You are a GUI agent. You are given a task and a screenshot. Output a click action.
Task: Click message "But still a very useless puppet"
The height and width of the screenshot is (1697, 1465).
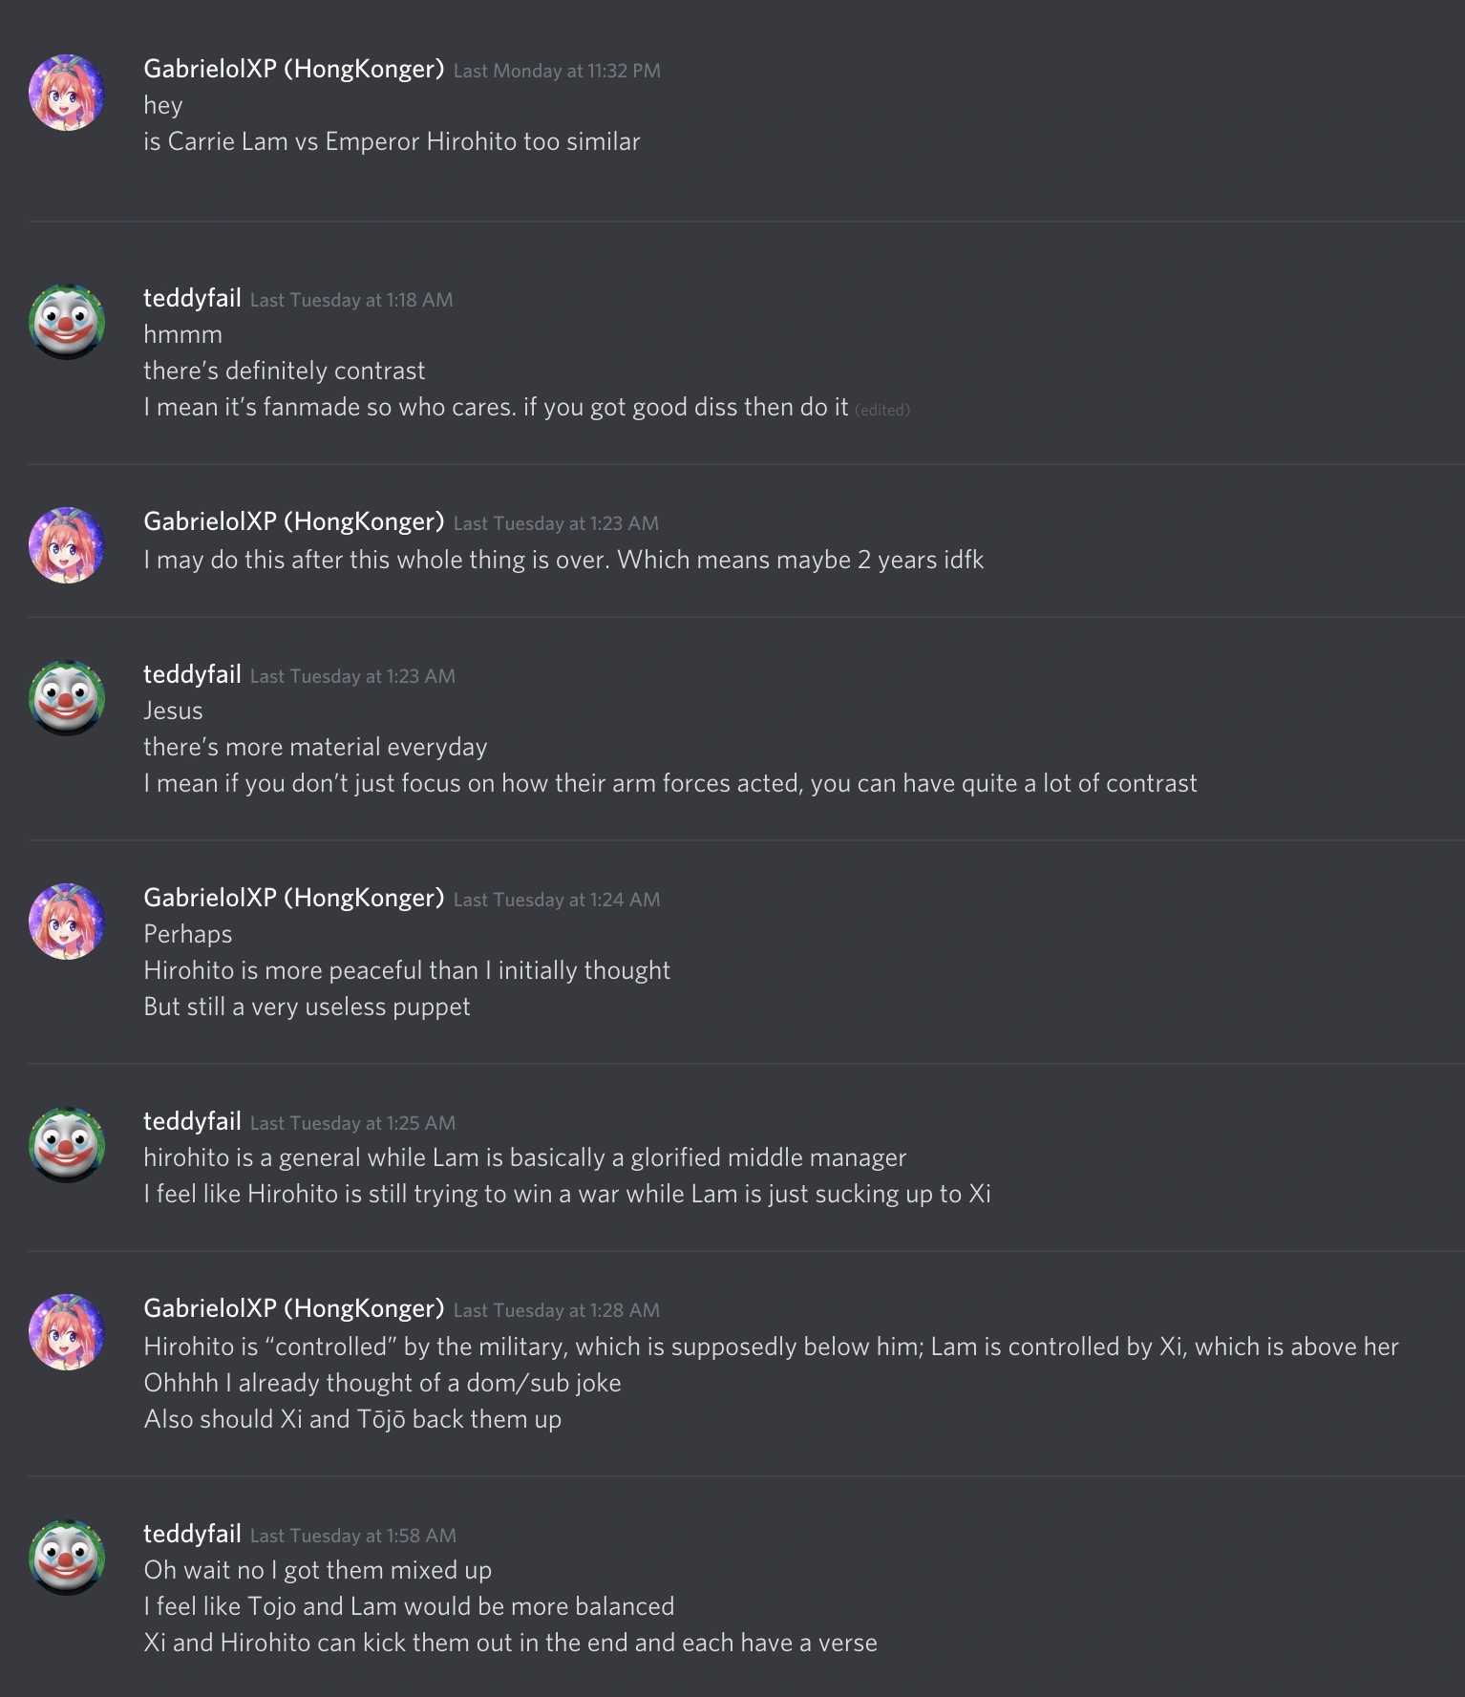point(307,1007)
